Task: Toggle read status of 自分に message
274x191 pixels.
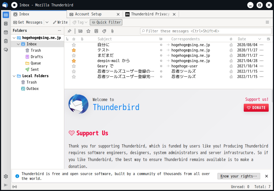Action: pyautogui.click(x=161, y=45)
